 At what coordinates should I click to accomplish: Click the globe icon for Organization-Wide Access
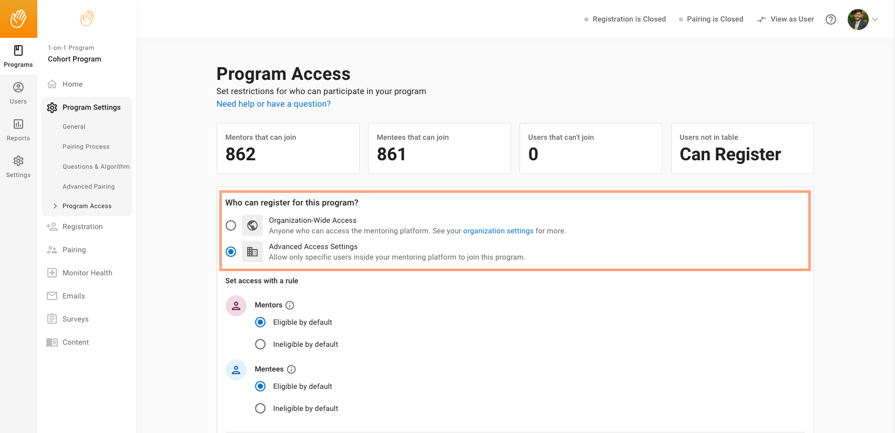point(252,225)
